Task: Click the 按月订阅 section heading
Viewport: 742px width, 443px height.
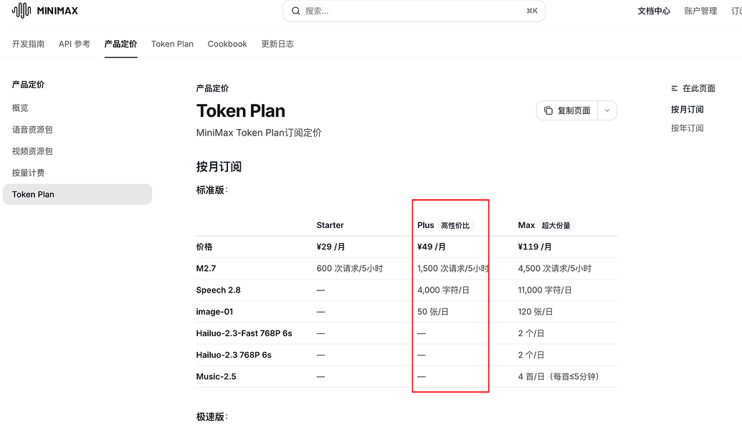Action: tap(219, 166)
